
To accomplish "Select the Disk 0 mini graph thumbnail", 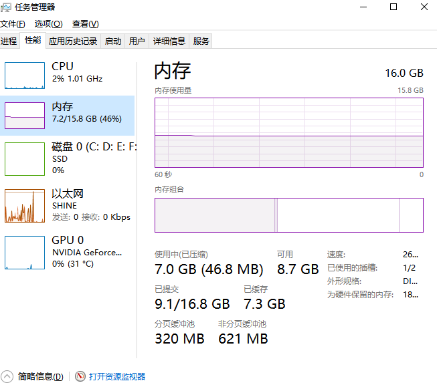I will click(25, 158).
